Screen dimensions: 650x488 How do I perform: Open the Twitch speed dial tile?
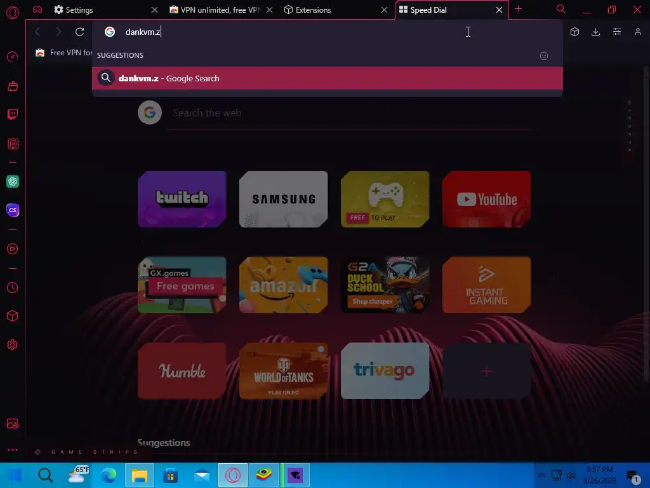click(x=182, y=199)
